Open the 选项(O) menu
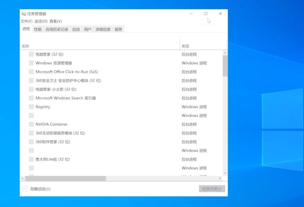This screenshot has height=207, width=304. pos(41,21)
